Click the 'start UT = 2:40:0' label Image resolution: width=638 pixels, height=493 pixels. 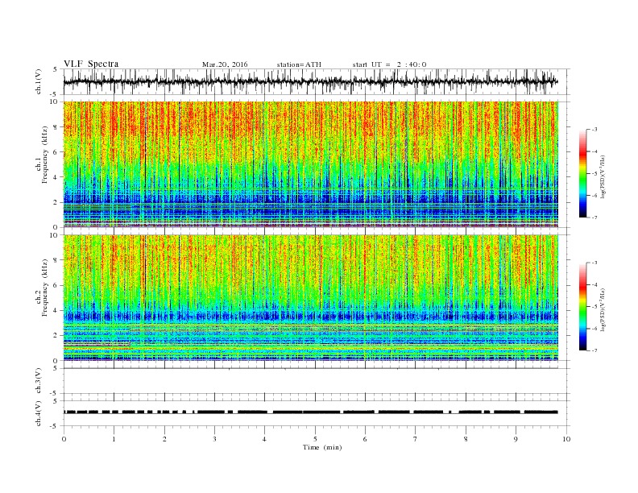(389, 64)
